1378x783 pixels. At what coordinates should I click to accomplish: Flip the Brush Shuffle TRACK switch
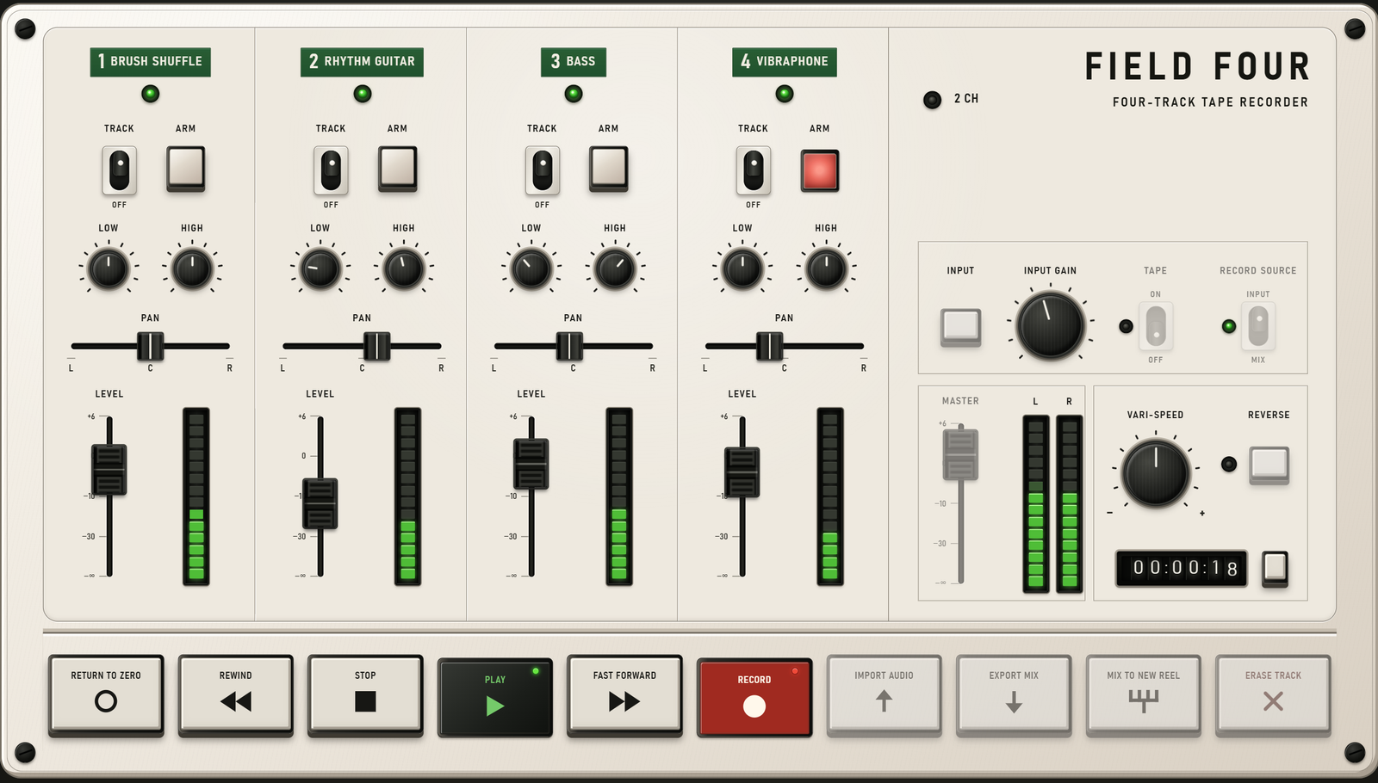(120, 170)
